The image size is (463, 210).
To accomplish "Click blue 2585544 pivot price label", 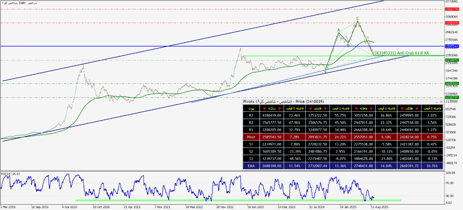I will [x=452, y=46].
